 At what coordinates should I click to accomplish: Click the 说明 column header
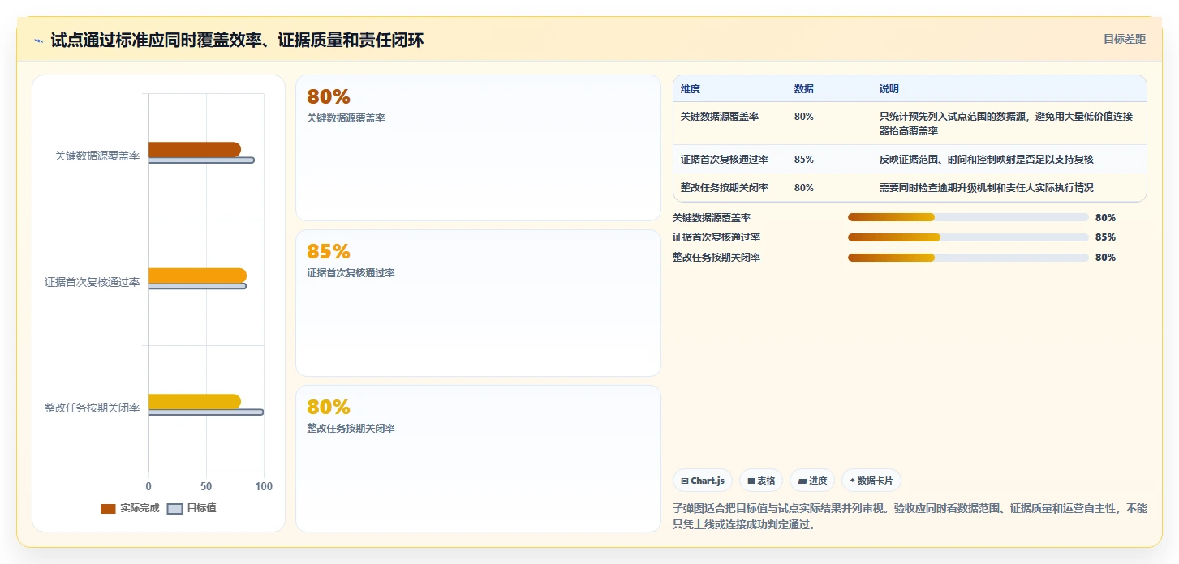(889, 88)
